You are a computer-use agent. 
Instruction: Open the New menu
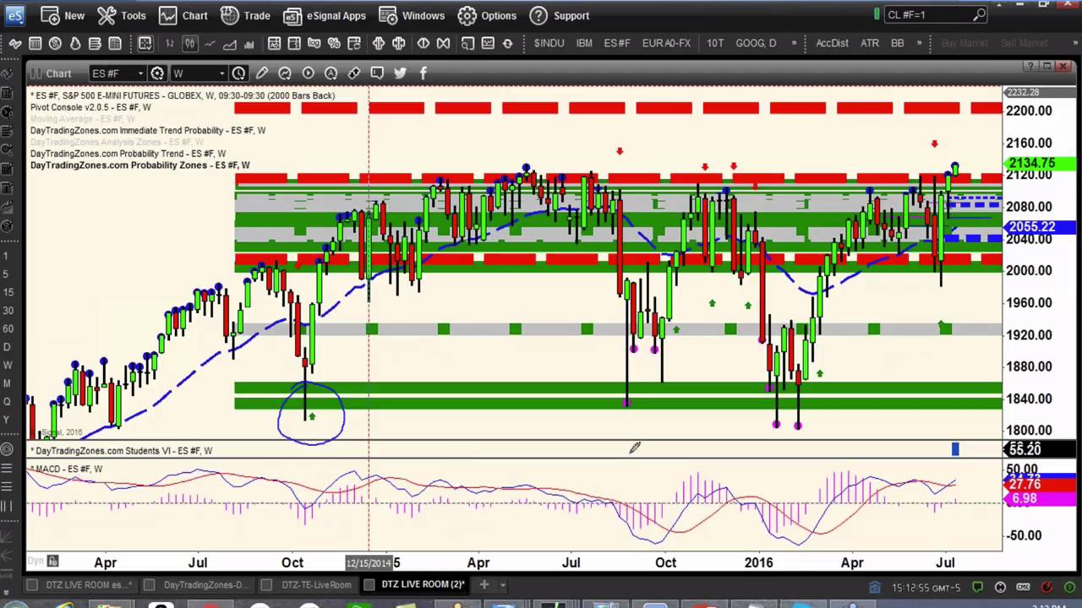[63, 15]
